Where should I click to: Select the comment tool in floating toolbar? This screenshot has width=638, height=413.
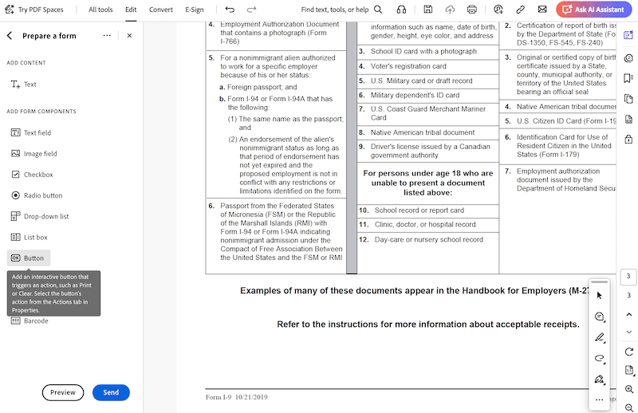coord(599,317)
